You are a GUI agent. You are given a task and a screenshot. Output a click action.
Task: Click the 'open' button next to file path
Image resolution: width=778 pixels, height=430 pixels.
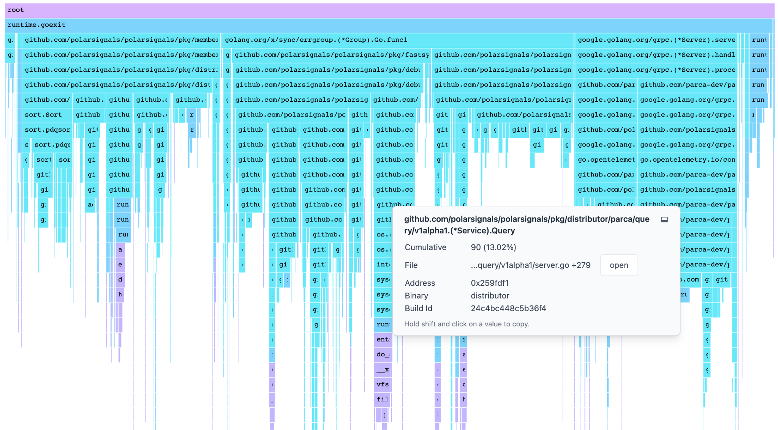(619, 265)
